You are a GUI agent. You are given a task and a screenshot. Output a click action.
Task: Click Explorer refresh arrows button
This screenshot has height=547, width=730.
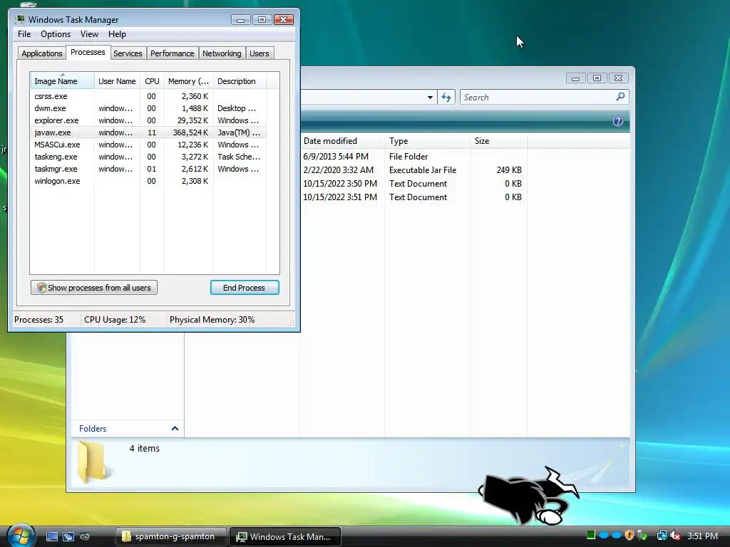pos(446,97)
